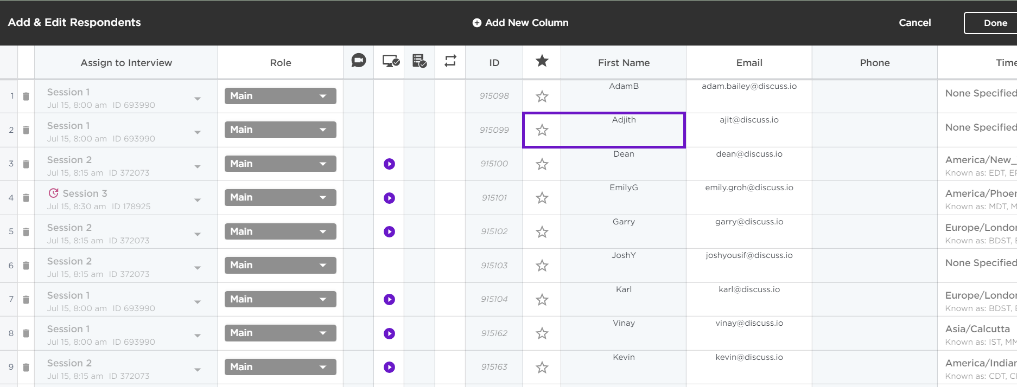The image size is (1017, 387).
Task: Click purple play icon in EmilyG's row
Action: [x=389, y=198]
